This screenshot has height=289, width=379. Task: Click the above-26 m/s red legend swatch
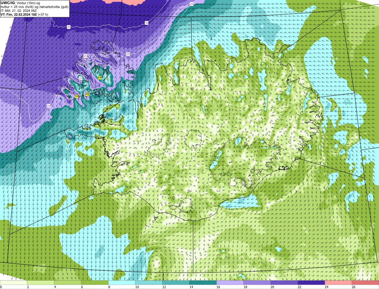point(365,282)
